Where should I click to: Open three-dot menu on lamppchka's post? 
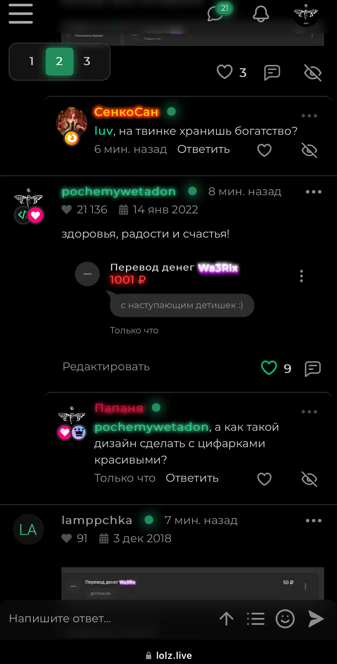314,521
